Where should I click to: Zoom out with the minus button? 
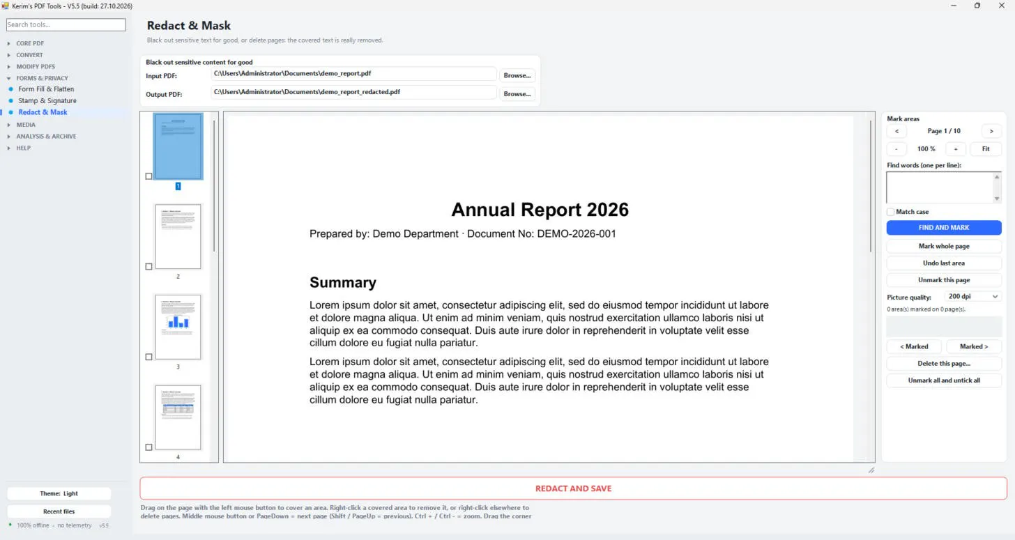[896, 149]
